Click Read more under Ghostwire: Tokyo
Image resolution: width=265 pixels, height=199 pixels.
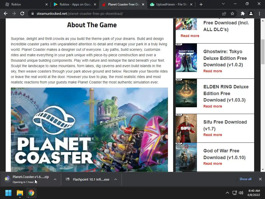(213, 71)
